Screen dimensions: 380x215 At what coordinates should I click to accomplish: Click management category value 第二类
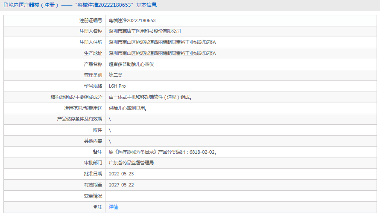(x=116, y=75)
